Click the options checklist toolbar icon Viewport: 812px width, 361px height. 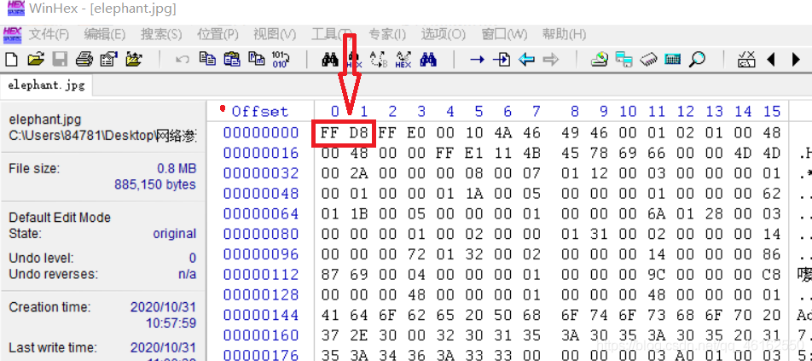[x=746, y=59]
